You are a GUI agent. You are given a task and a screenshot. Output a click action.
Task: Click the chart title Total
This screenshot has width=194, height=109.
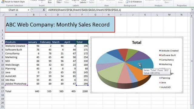pyautogui.click(x=137, y=42)
